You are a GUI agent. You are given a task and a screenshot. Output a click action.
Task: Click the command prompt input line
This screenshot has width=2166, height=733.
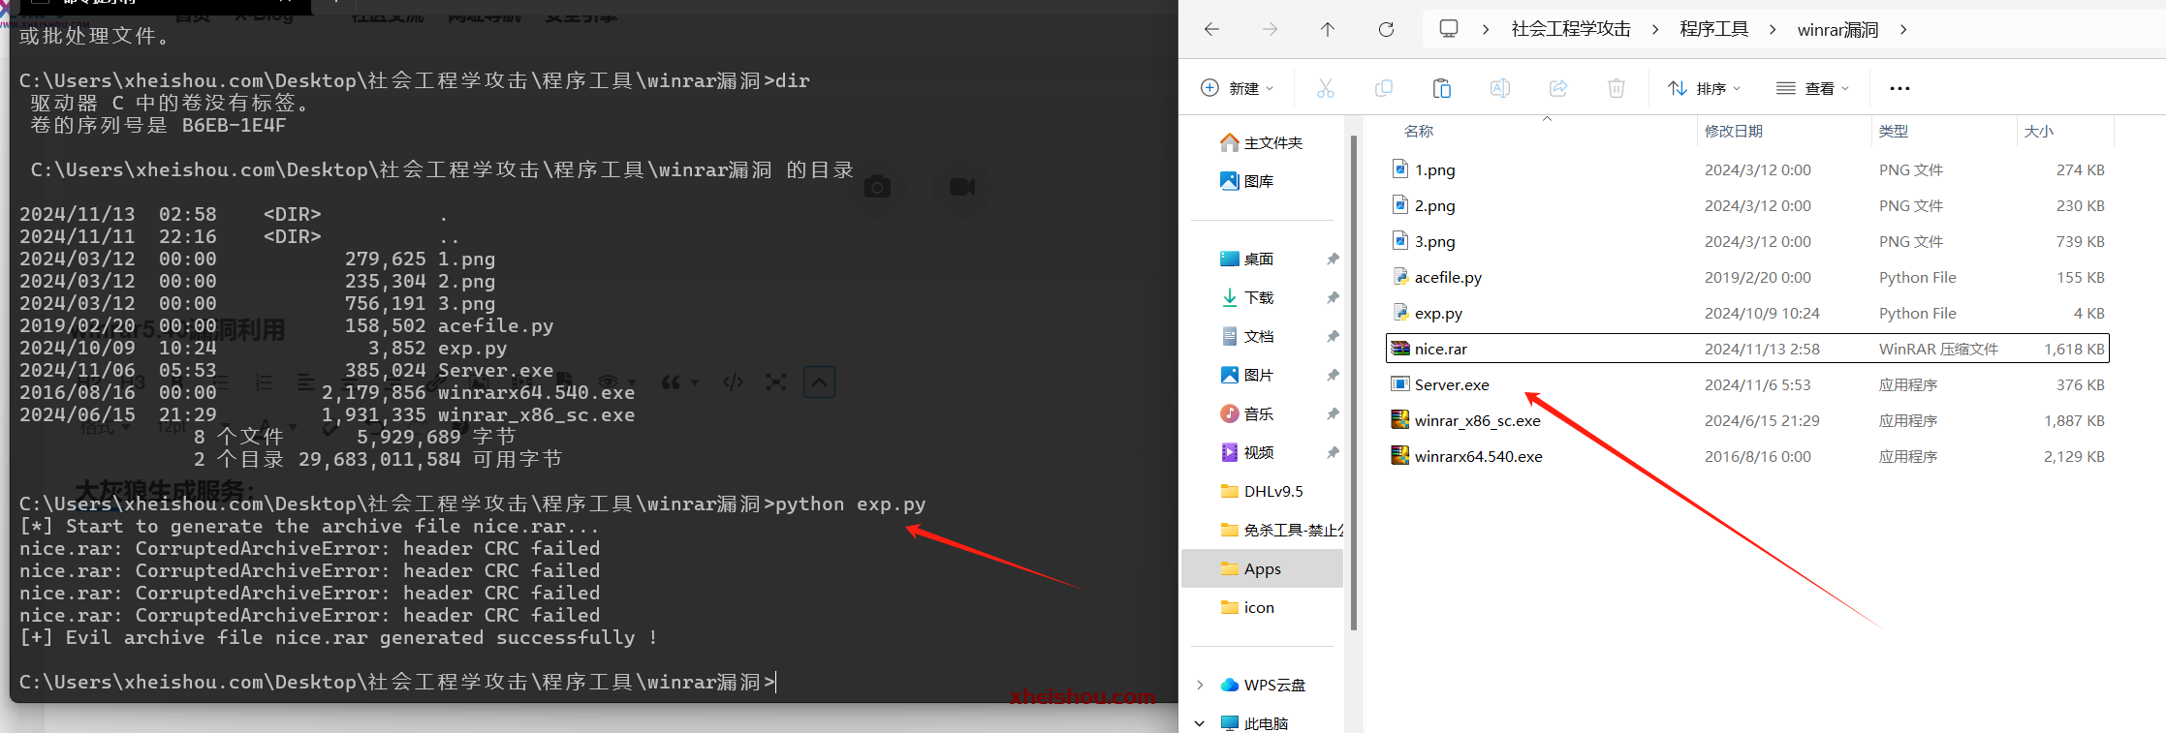click(x=398, y=682)
